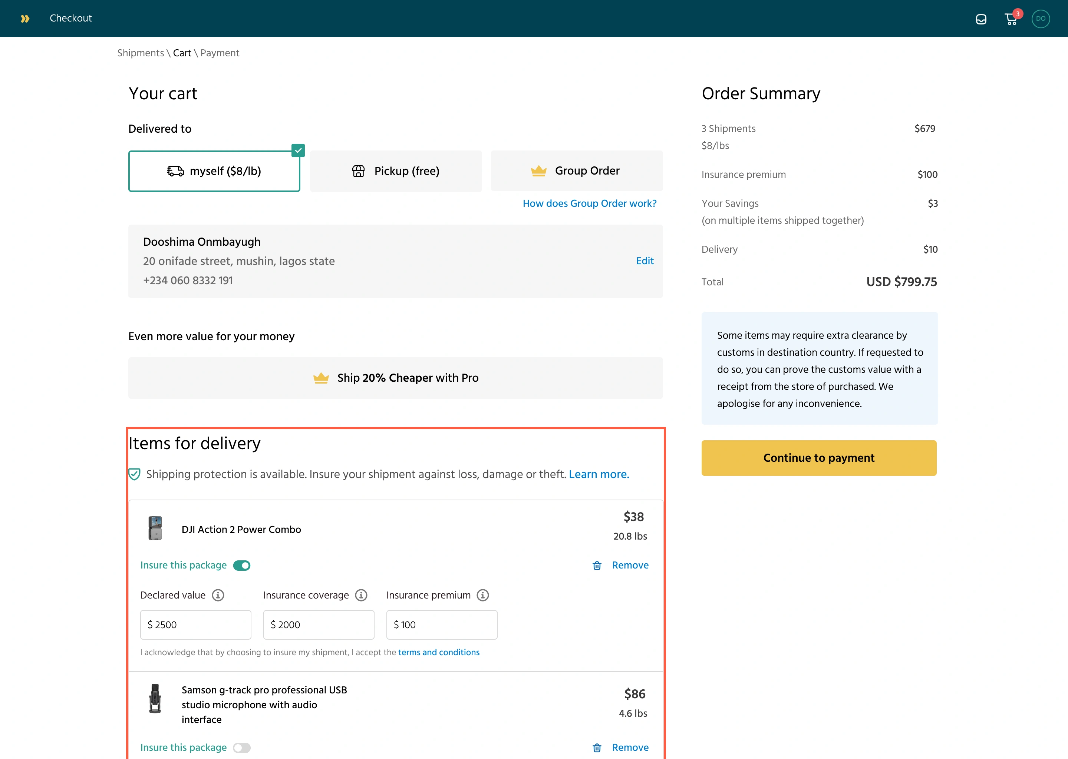Open the shopping cart icon
The image size is (1068, 759).
tap(1011, 19)
